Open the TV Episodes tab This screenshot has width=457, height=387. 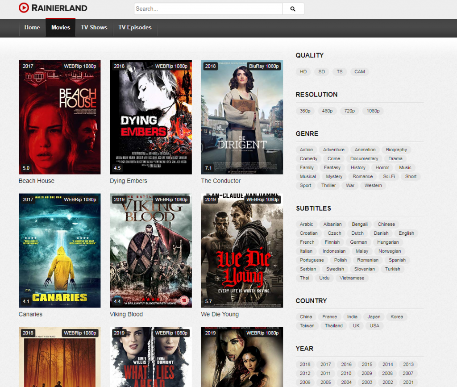pyautogui.click(x=135, y=27)
